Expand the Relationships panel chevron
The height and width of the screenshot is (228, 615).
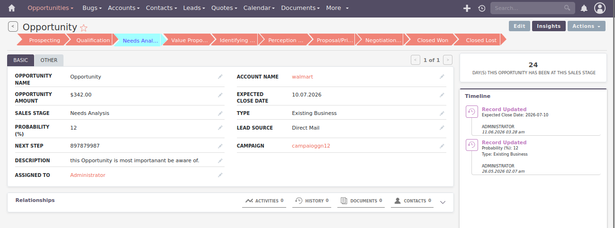coord(443,202)
